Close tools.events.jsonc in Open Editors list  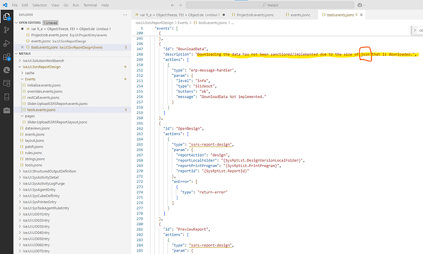23,47
